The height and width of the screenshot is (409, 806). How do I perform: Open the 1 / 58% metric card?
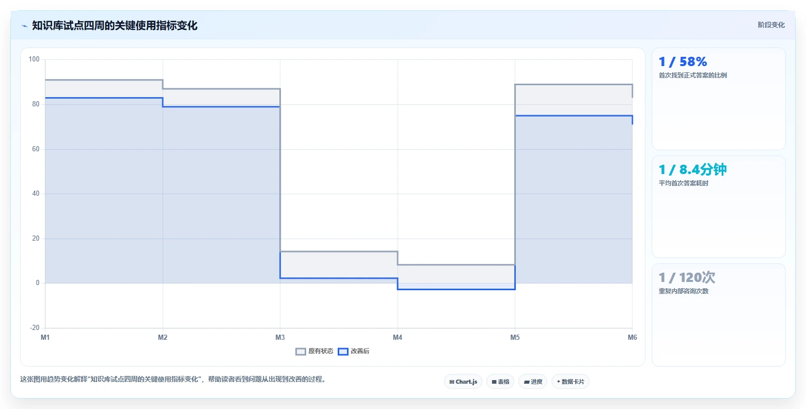coord(718,99)
